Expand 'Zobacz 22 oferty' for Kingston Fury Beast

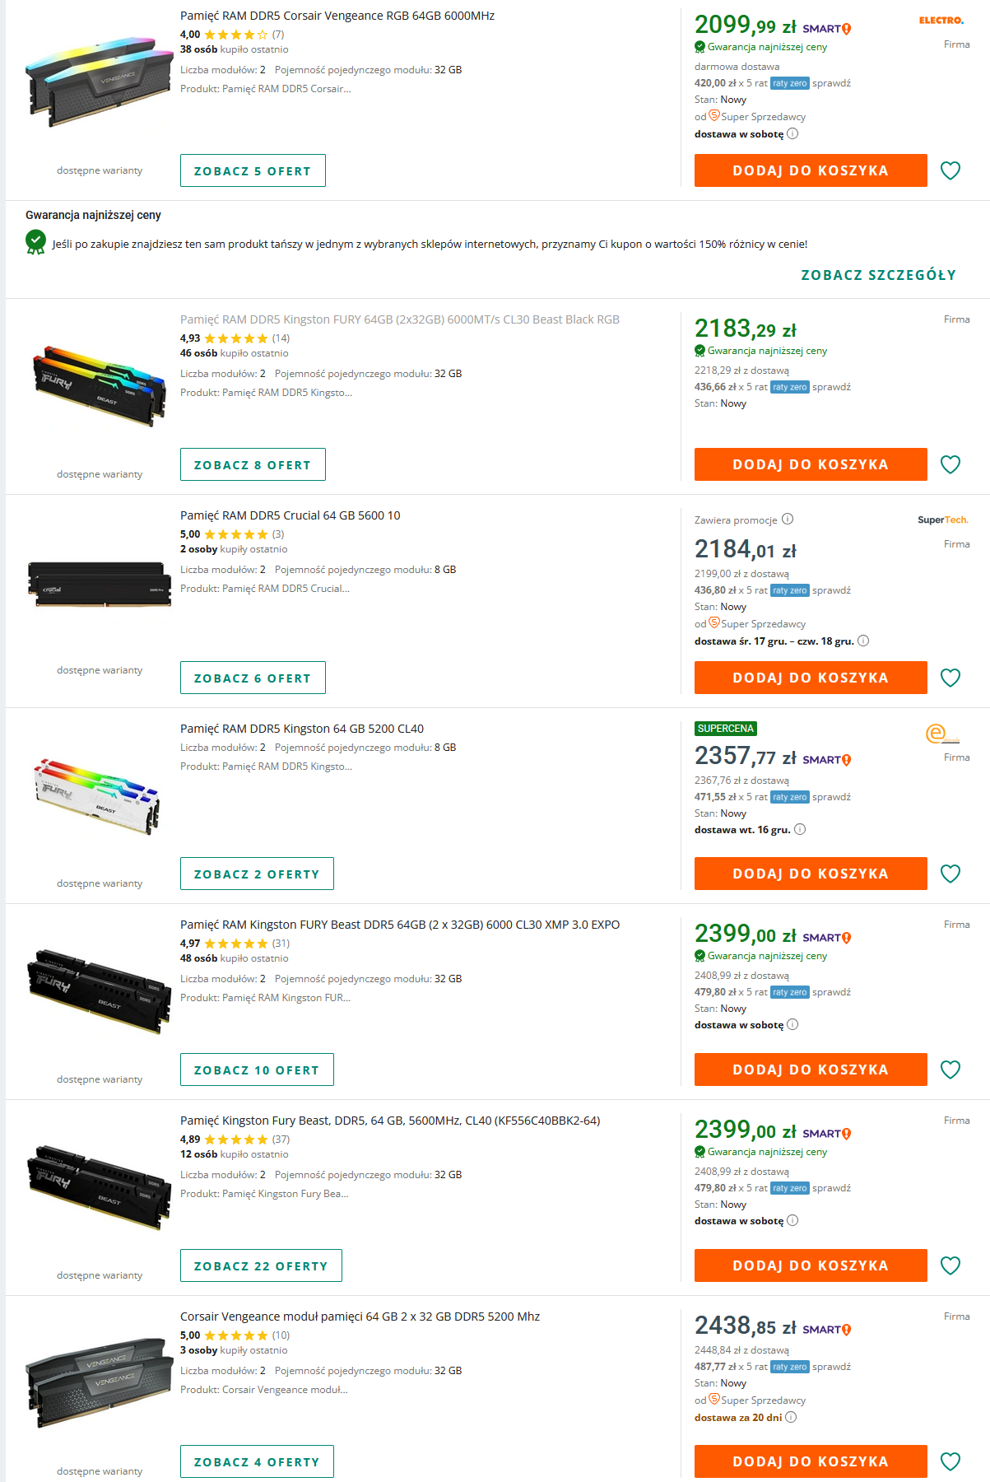[x=261, y=1265]
